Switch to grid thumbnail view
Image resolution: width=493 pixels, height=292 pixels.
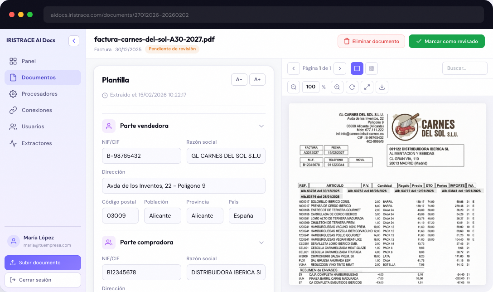coord(372,68)
